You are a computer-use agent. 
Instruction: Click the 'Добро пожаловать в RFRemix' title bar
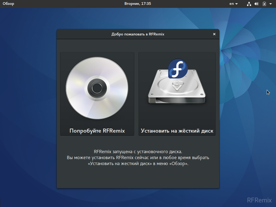tap(138, 34)
